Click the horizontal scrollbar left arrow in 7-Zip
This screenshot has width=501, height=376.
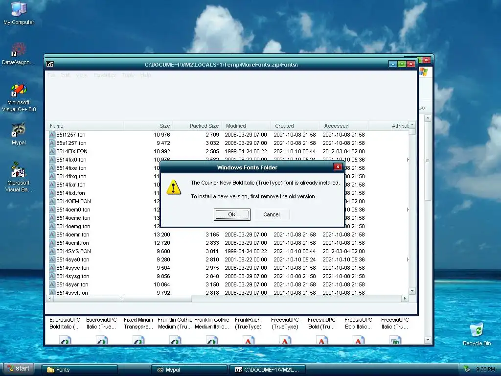(50, 298)
